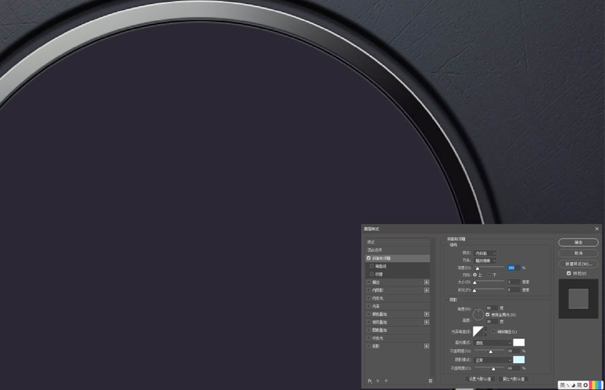The height and width of the screenshot is (390, 605).
Task: Click the shadow opacity value field
Action: pyautogui.click(x=514, y=368)
